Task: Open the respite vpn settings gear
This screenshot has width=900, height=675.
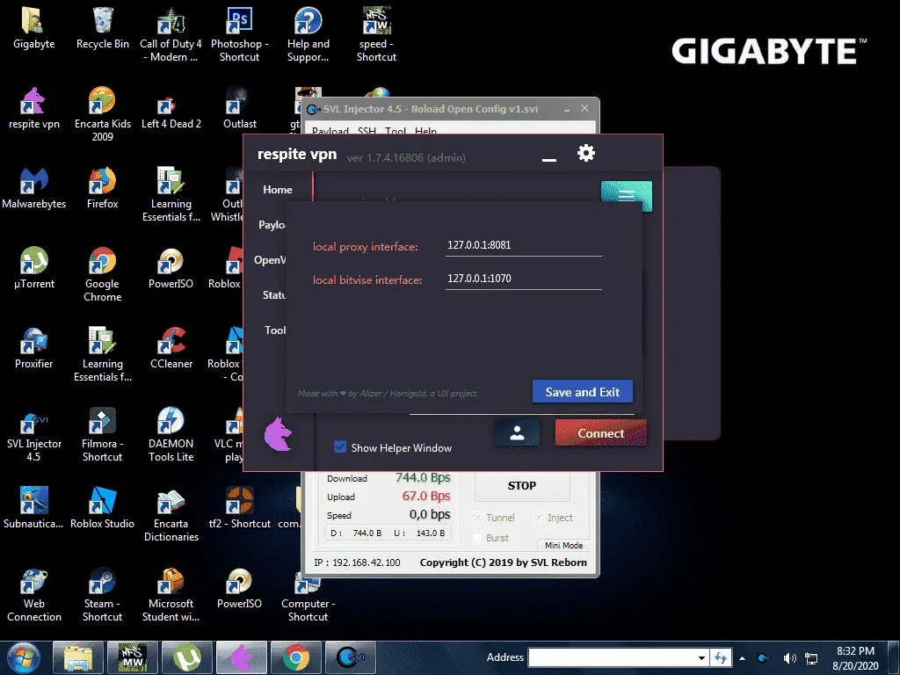Action: [x=586, y=153]
